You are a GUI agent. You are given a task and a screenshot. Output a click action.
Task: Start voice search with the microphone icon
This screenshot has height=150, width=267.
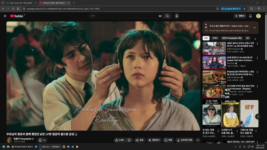coord(177,16)
